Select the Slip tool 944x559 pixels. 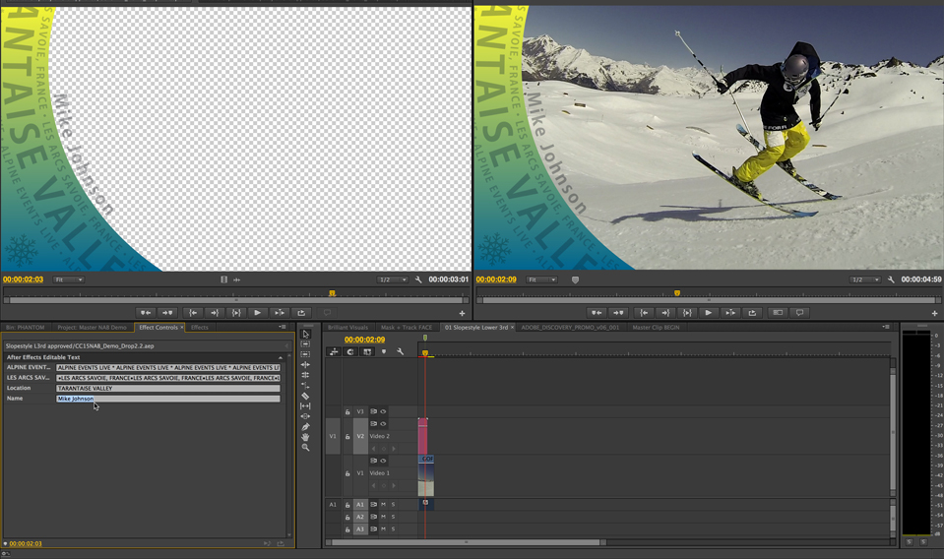(x=305, y=406)
